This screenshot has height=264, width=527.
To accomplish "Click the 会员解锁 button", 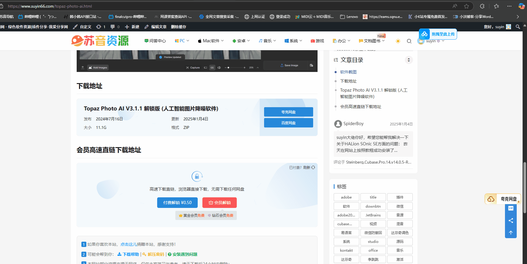I will (219, 203).
